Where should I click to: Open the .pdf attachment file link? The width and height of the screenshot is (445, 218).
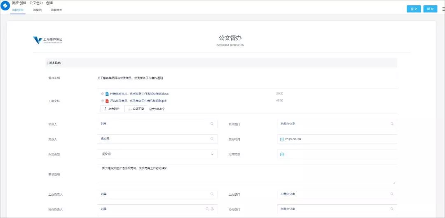[138, 101]
